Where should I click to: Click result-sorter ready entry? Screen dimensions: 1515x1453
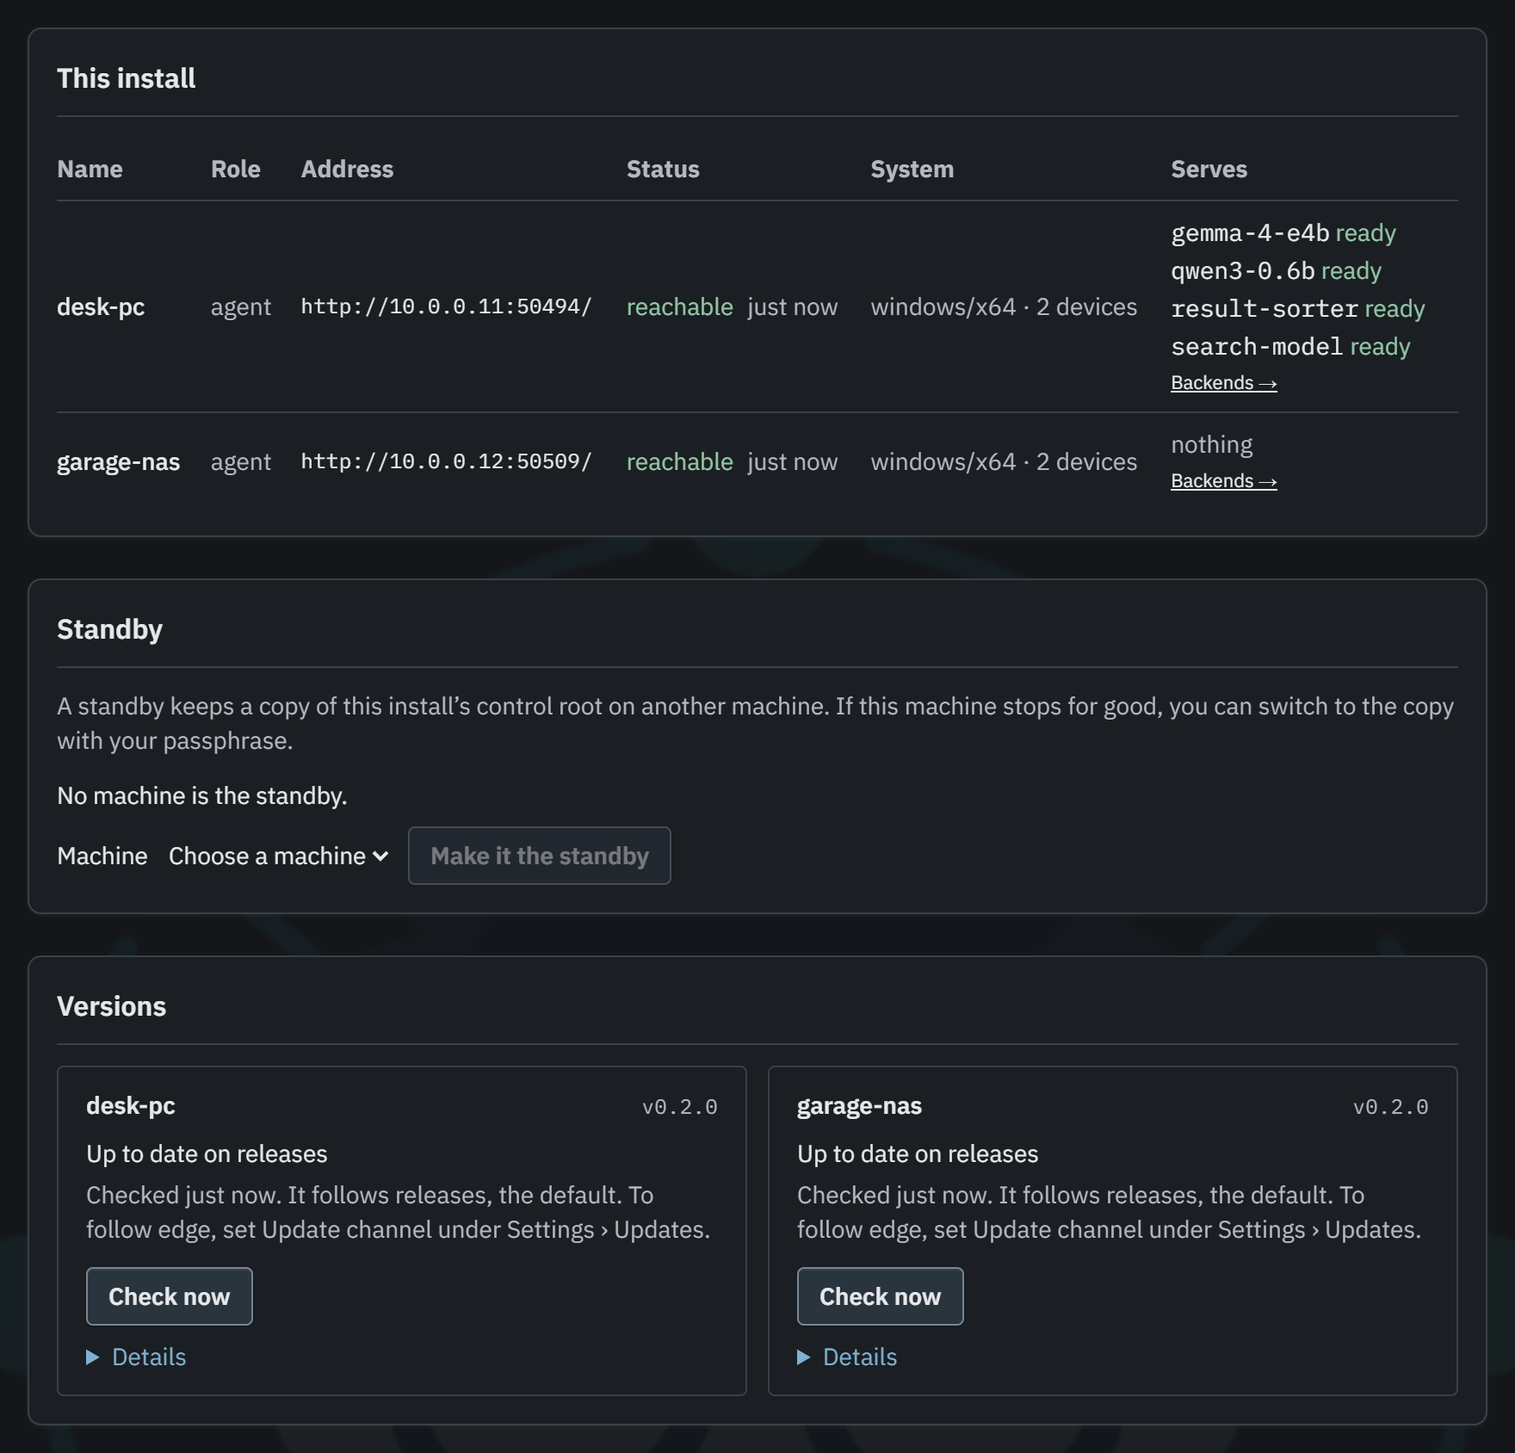click(x=1298, y=308)
